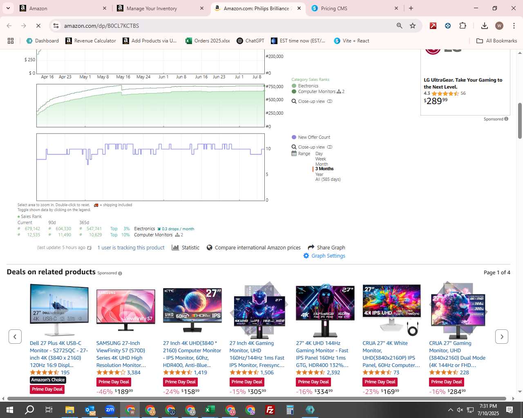View site information icon in address bar
Viewport: 523px width, 418px height.
[x=56, y=26]
